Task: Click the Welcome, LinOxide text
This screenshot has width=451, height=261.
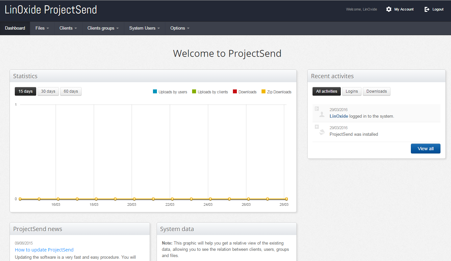Action: [x=362, y=10]
